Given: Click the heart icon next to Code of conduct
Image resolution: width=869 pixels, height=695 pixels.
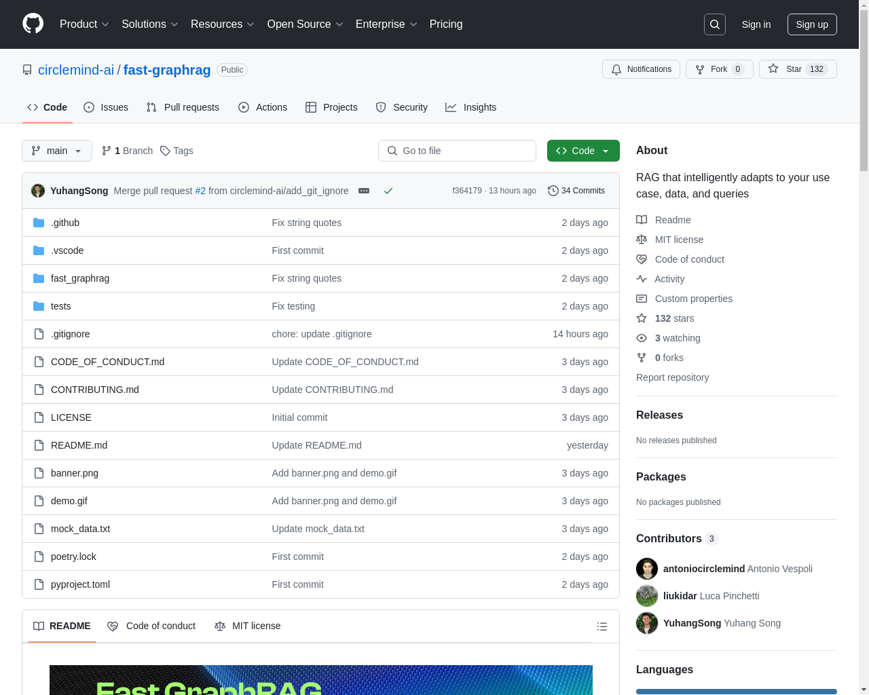Looking at the screenshot, I should point(642,259).
